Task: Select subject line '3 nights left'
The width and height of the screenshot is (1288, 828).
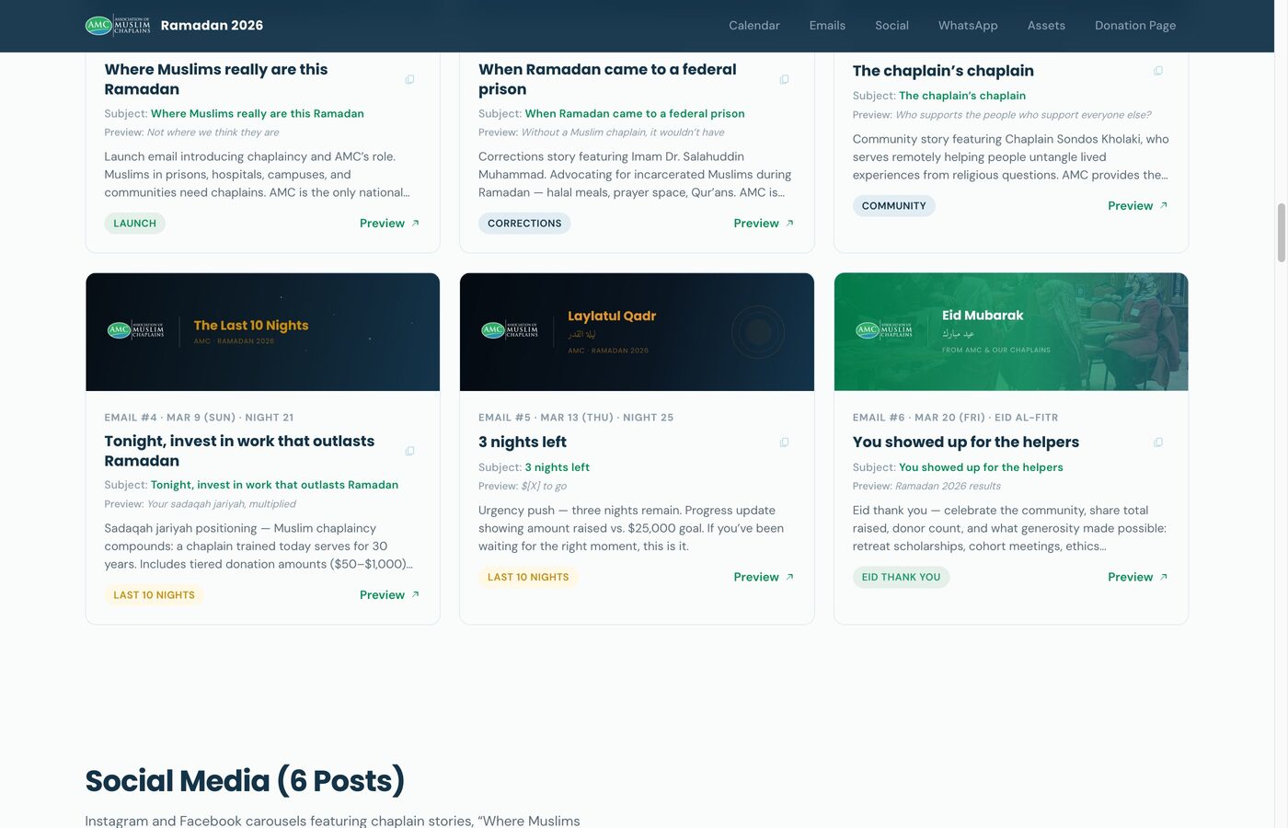Action: (558, 467)
